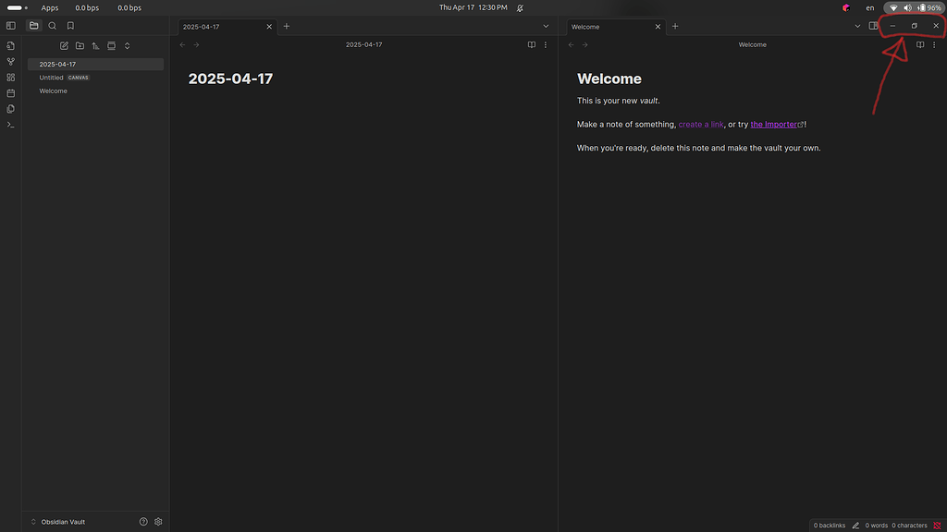
Task: Open today's daily note via the calendar icon
Action: tap(10, 92)
